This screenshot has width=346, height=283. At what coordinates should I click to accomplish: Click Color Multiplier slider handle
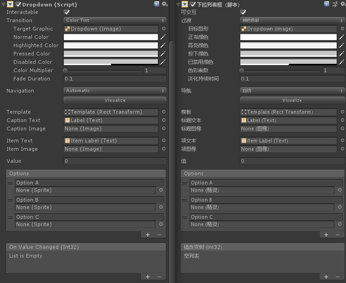[x=65, y=71]
